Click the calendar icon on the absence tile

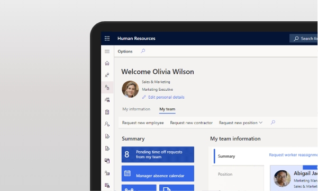pyautogui.click(x=128, y=173)
